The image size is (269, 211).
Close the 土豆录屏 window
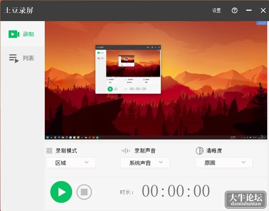263,10
